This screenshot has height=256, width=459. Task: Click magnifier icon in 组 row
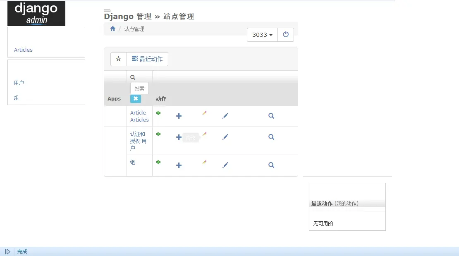tap(271, 165)
